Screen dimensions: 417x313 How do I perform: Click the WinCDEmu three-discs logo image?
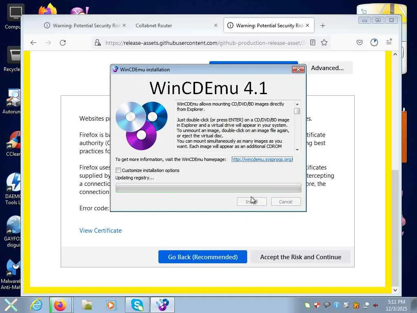(141, 126)
